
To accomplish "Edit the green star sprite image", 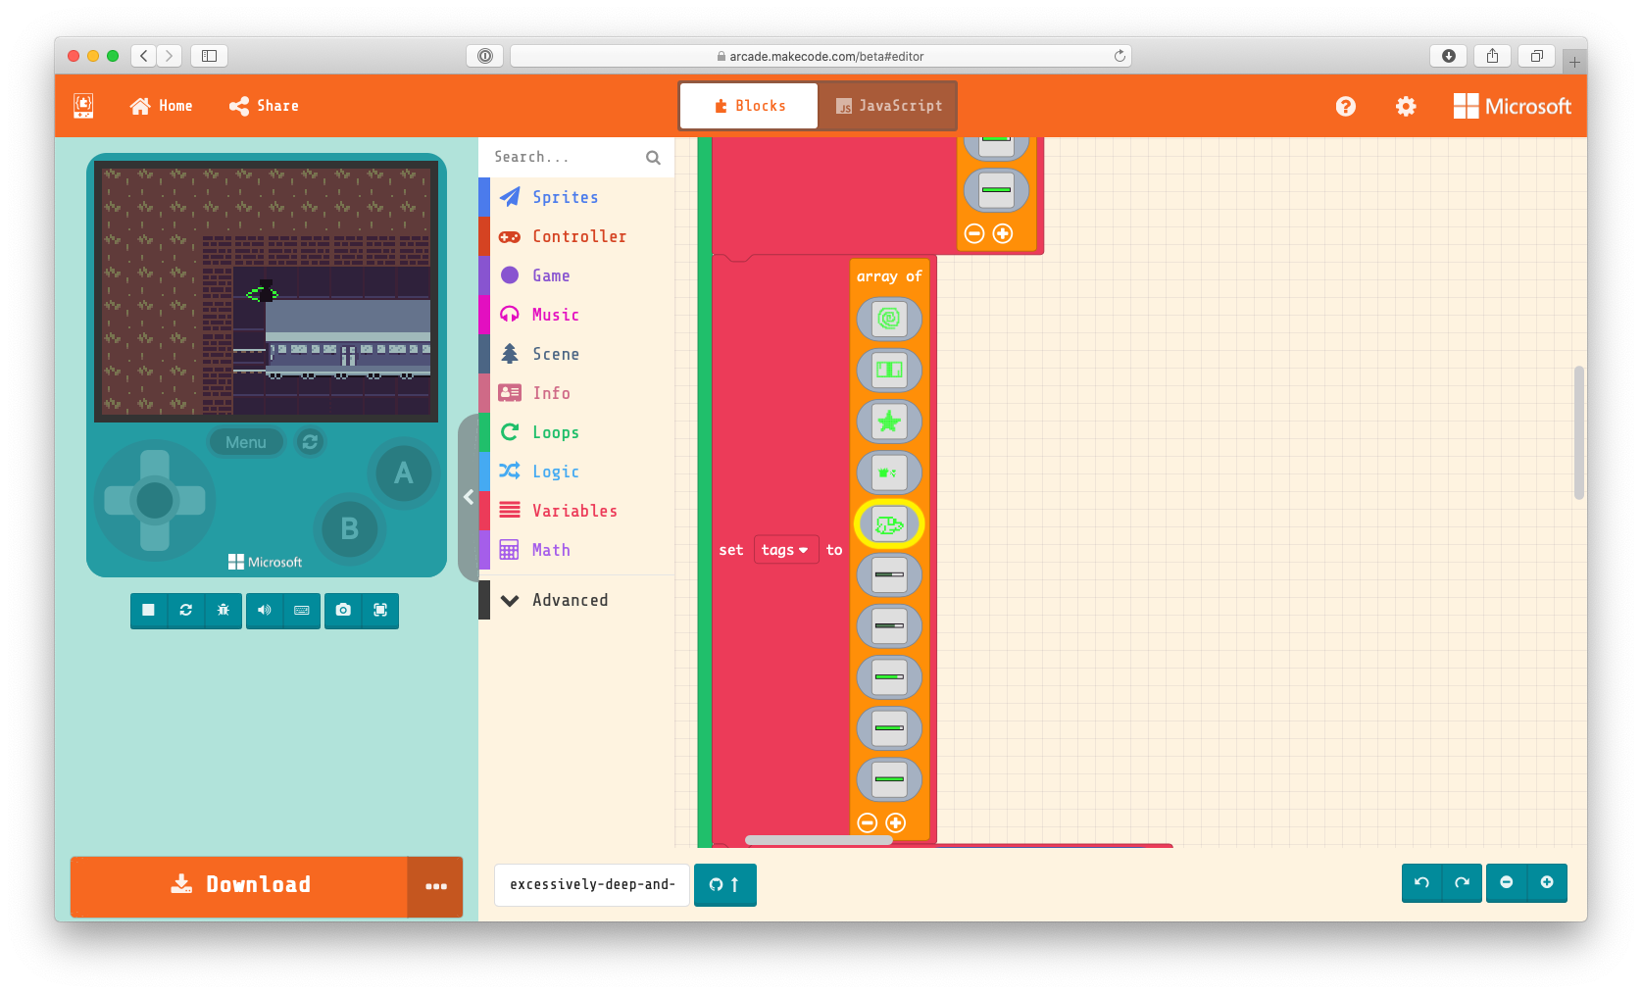I will point(889,422).
